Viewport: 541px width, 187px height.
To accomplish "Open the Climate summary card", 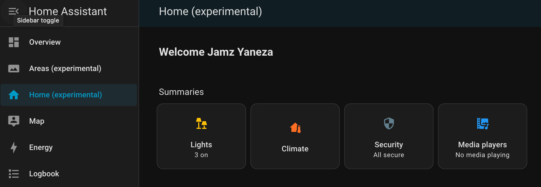I will click(x=294, y=136).
